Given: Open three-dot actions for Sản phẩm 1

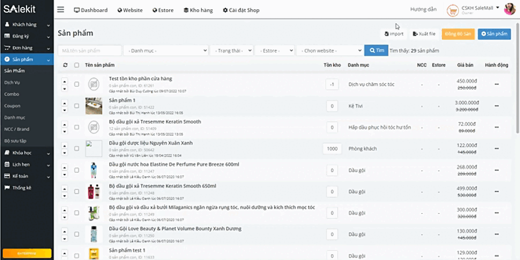Looking at the screenshot, I should click(496, 106).
